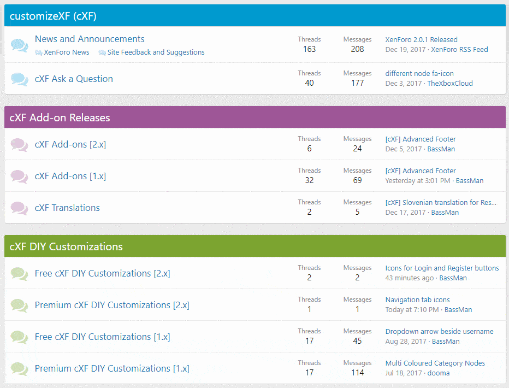
Task: Click the cXF Translations node icon
Action: click(19, 208)
